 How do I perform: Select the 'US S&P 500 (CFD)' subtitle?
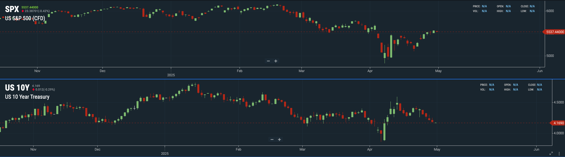[x=25, y=19]
